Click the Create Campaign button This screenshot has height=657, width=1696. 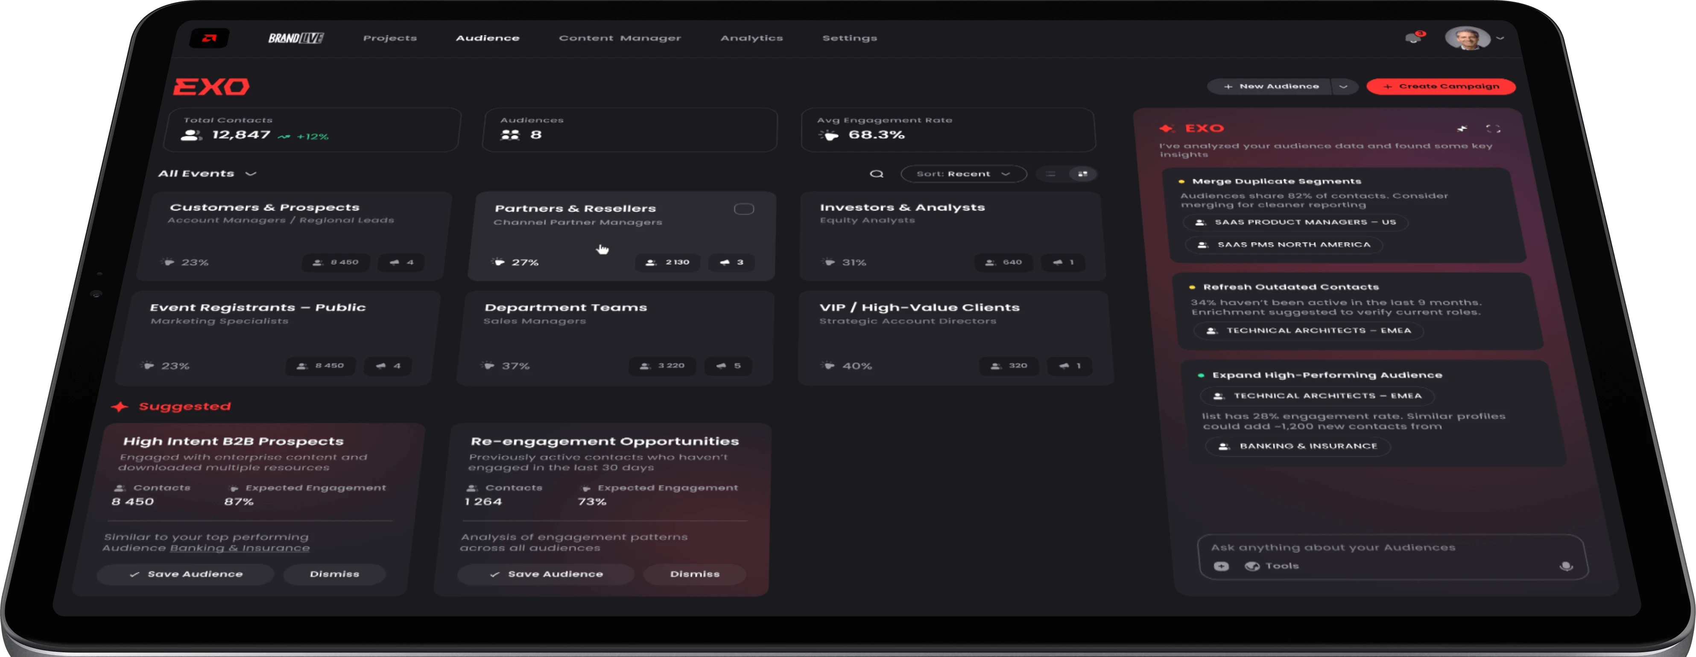coord(1441,87)
